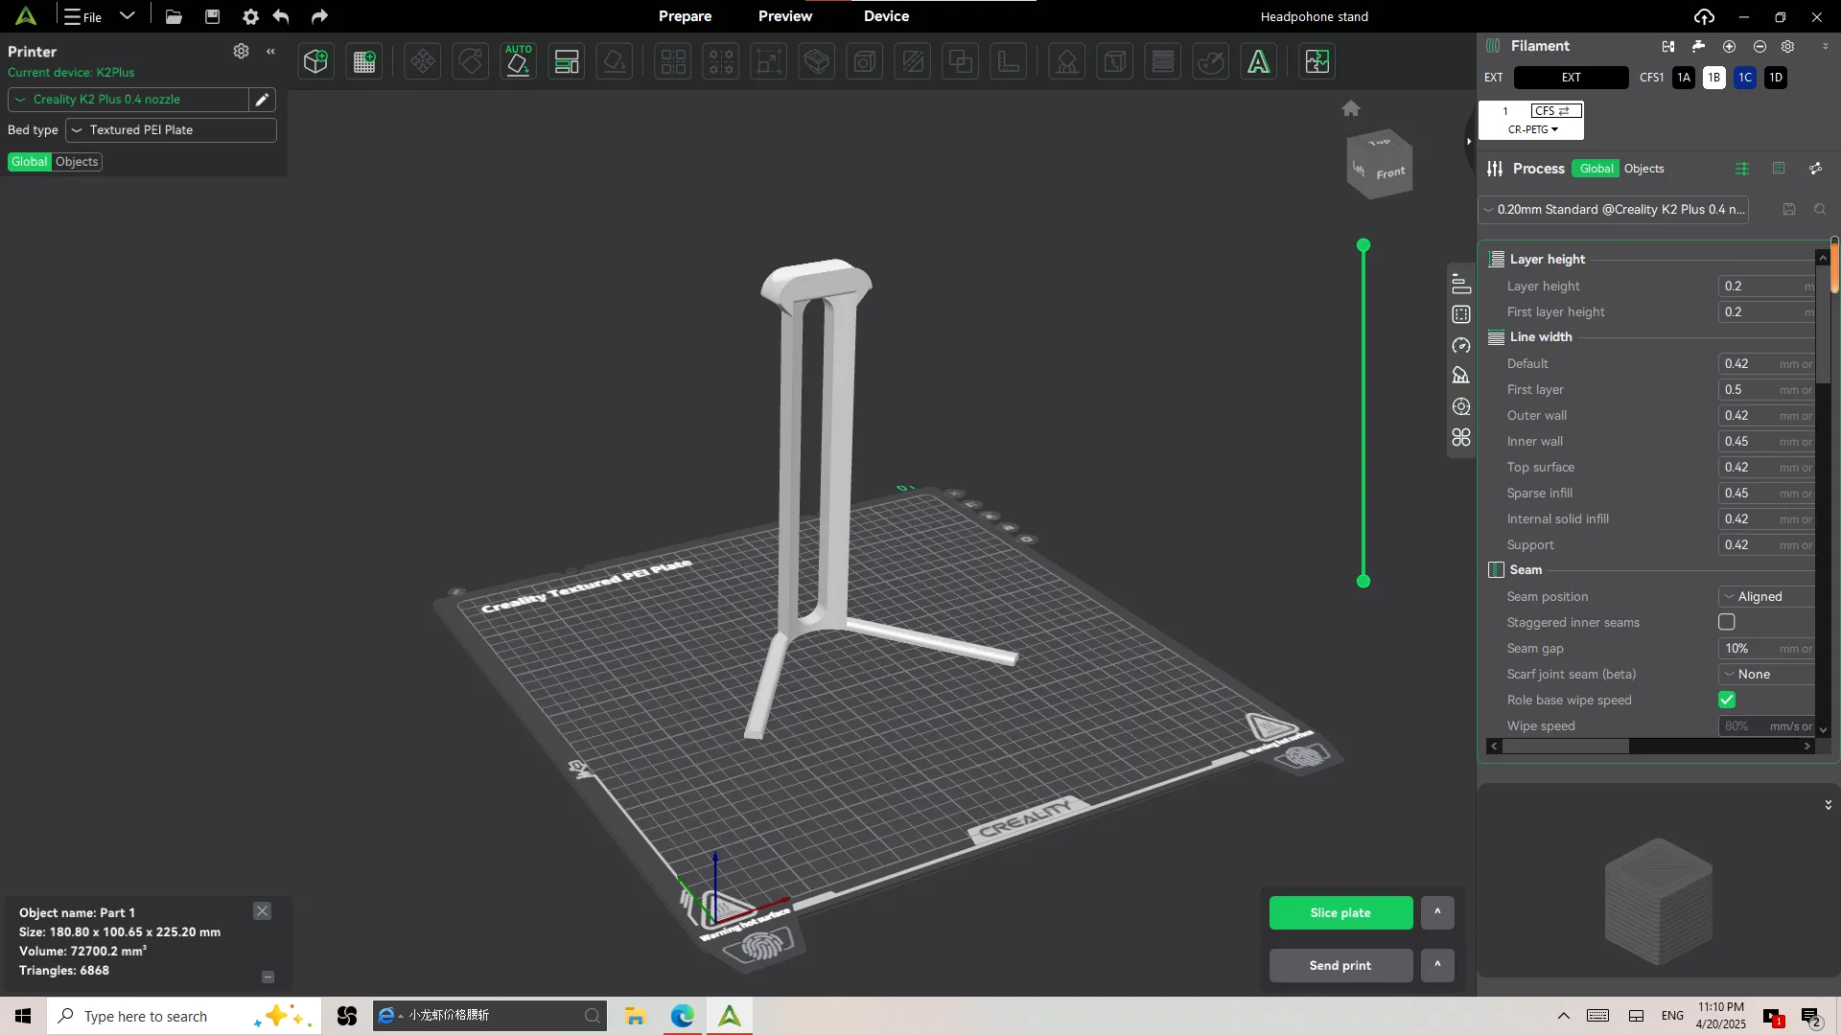This screenshot has height=1035, width=1841.
Task: Open the Assembly view puzzle icon
Action: click(1317, 62)
